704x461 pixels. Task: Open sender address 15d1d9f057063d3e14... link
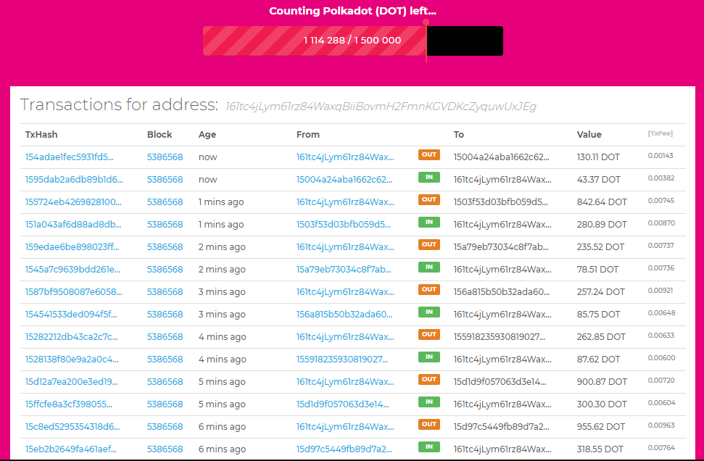coord(342,404)
